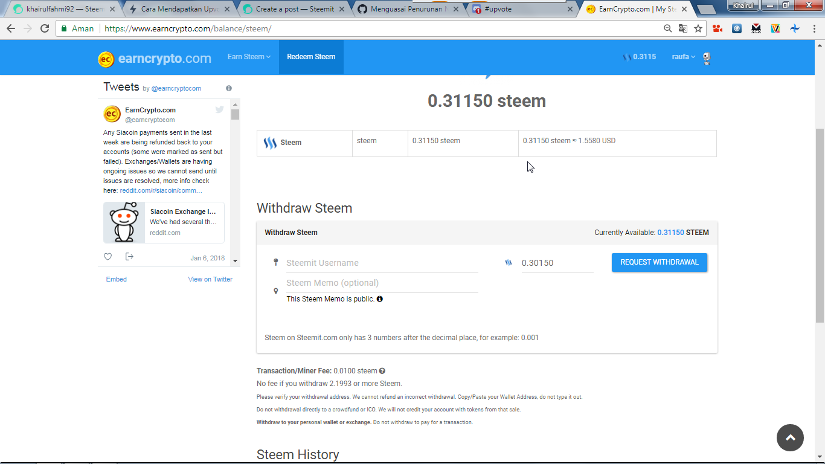Like the tweet with heart icon

click(x=108, y=257)
